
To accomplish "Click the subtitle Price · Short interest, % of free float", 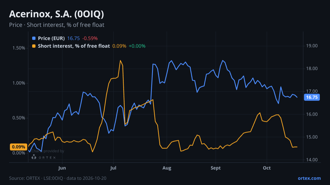I will 57,25.
